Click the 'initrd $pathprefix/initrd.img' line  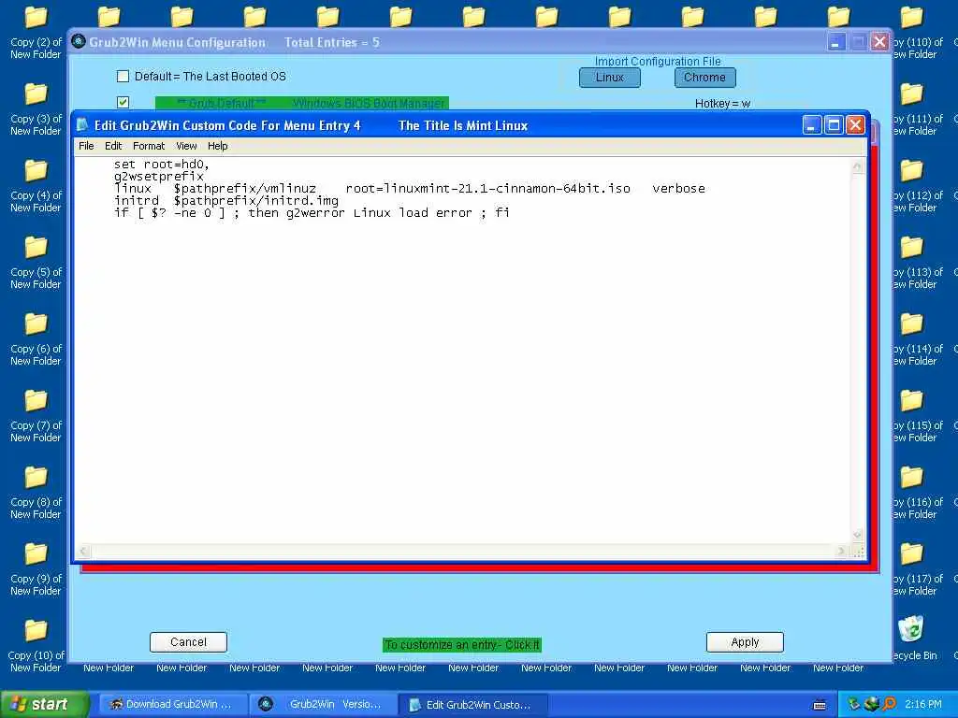point(226,201)
